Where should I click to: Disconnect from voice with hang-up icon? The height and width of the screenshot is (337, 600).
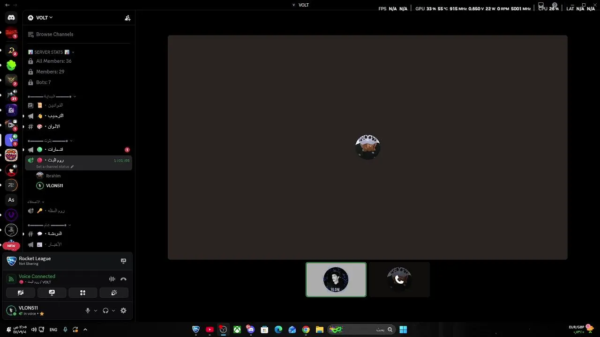coord(123,279)
